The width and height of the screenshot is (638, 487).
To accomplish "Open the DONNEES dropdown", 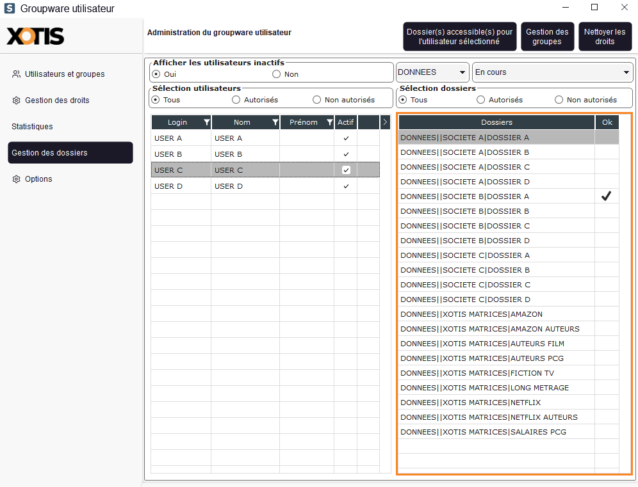I will 432,72.
